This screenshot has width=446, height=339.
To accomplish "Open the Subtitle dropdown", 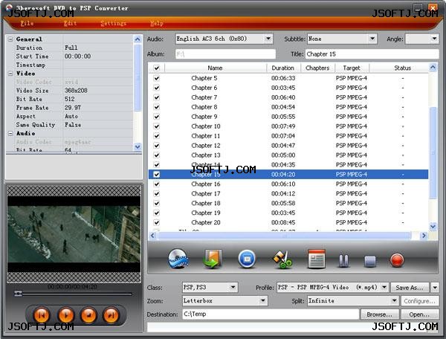I will point(372,39).
